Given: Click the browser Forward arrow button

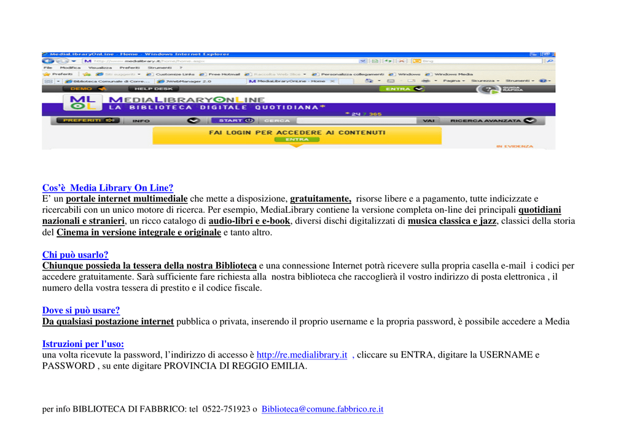Looking at the screenshot, I should click(x=62, y=61).
